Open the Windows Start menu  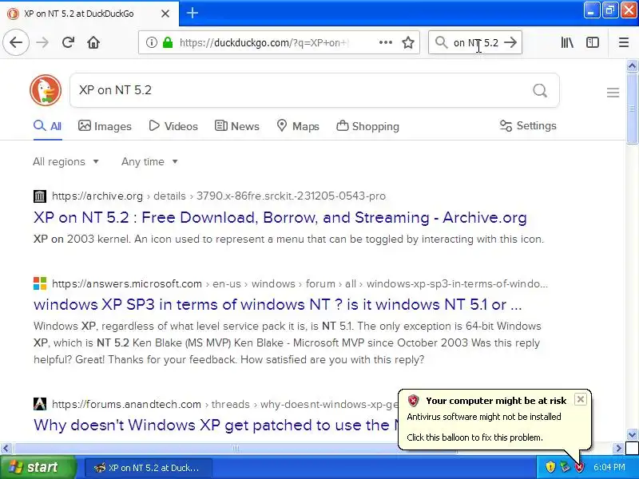pos(38,467)
